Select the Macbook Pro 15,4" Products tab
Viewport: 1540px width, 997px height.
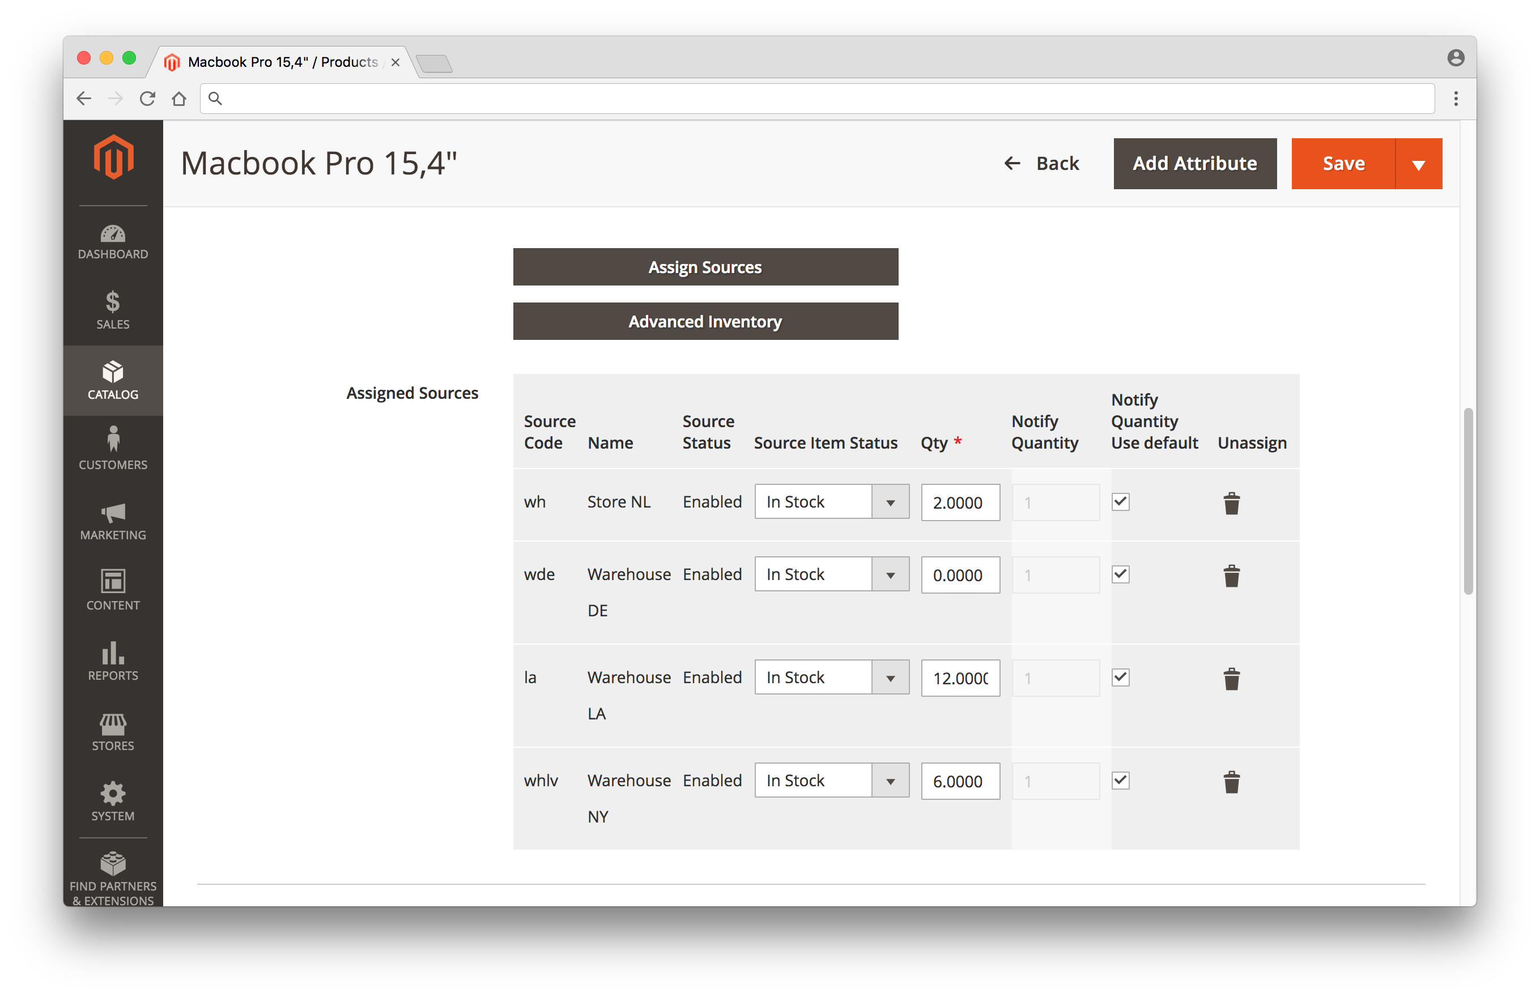(x=282, y=62)
